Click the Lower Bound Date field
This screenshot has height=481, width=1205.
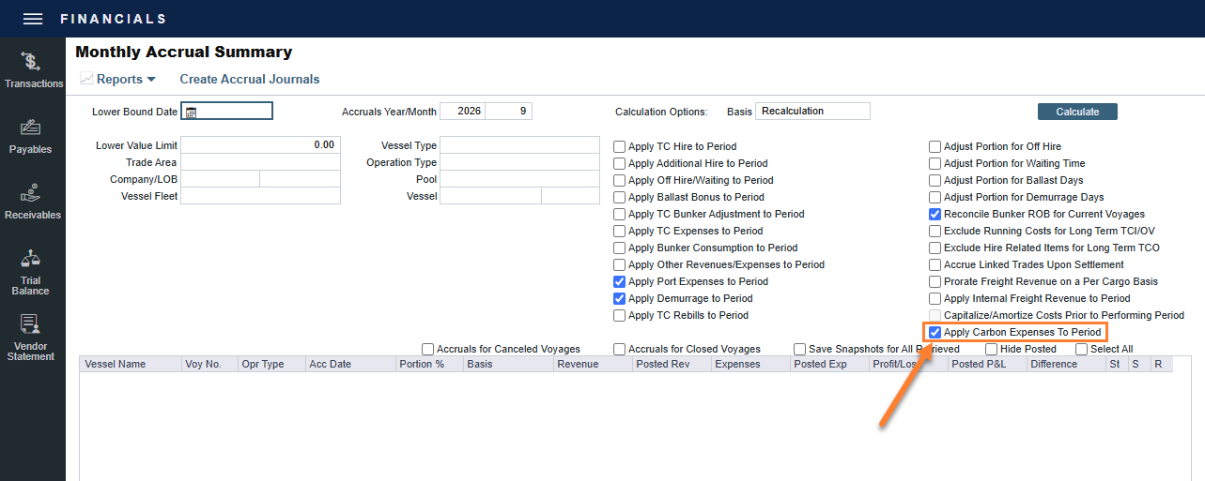coord(226,112)
